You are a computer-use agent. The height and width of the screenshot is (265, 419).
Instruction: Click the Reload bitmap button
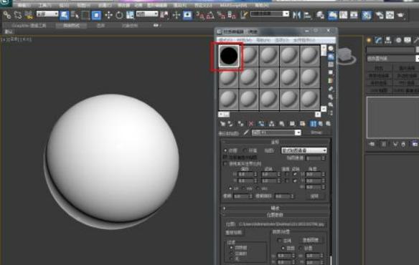click(234, 233)
